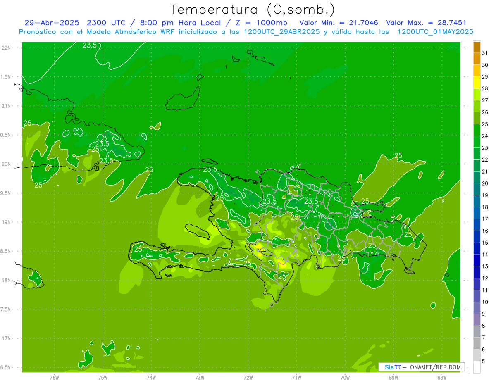
Task: Click legend swatch between 27 and 28
Action: pos(477,94)
